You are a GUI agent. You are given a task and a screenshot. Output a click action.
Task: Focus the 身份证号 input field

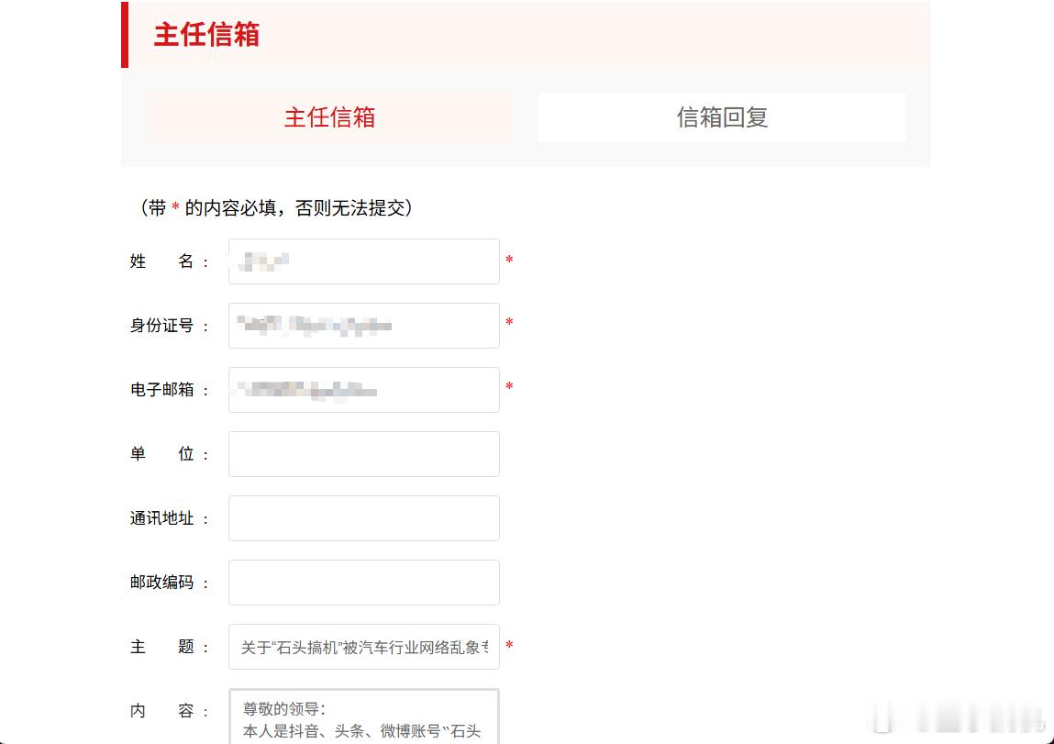[x=363, y=326]
